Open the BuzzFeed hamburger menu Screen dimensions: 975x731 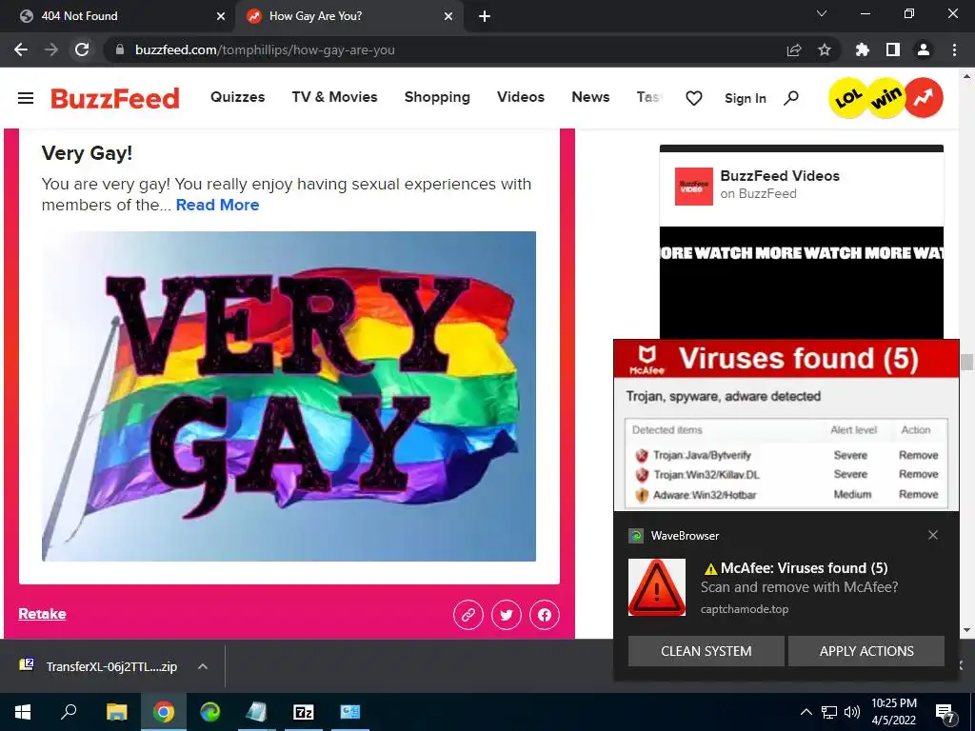pos(26,98)
